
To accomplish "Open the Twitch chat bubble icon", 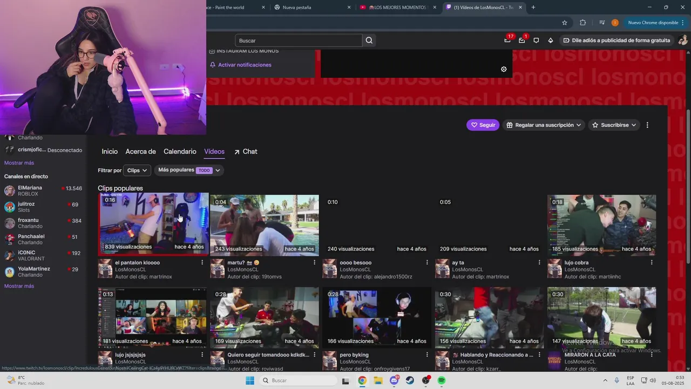I will [536, 40].
